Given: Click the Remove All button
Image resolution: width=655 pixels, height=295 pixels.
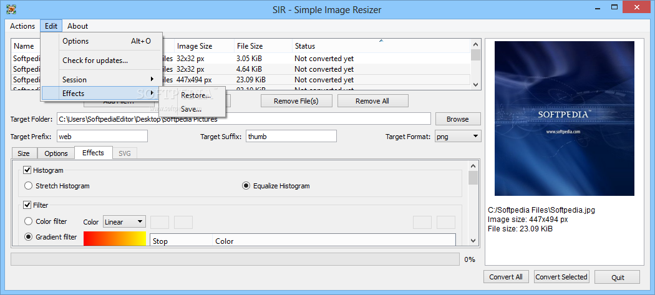Looking at the screenshot, I should (373, 101).
